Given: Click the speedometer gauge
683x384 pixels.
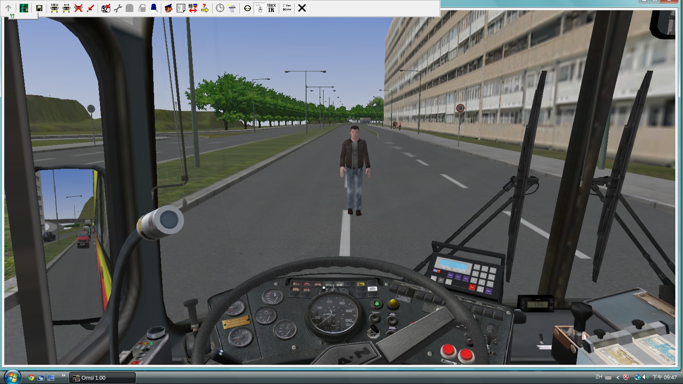Looking at the screenshot, I should (x=333, y=316).
